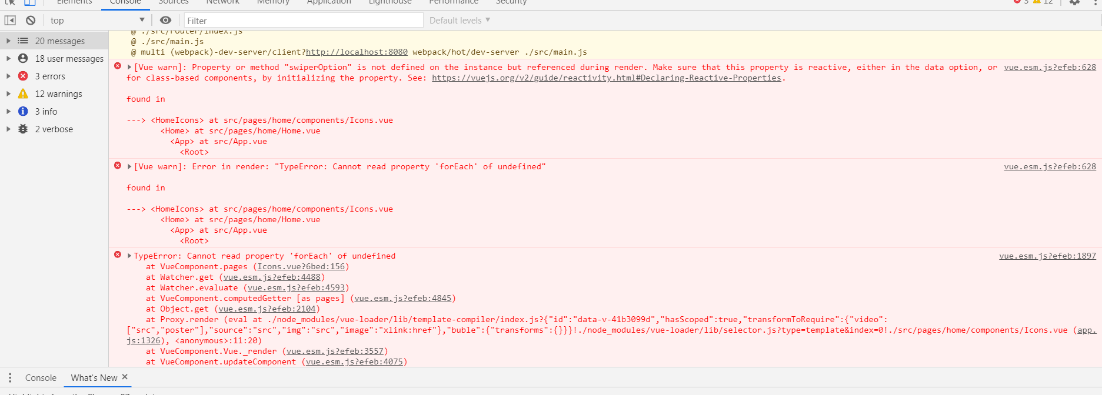Open vue.esm.js?efeb:628 link for render error
1102x395 pixels.
pos(1050,167)
